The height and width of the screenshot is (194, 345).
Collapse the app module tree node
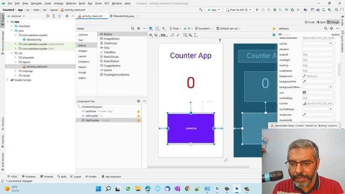pos(8,22)
